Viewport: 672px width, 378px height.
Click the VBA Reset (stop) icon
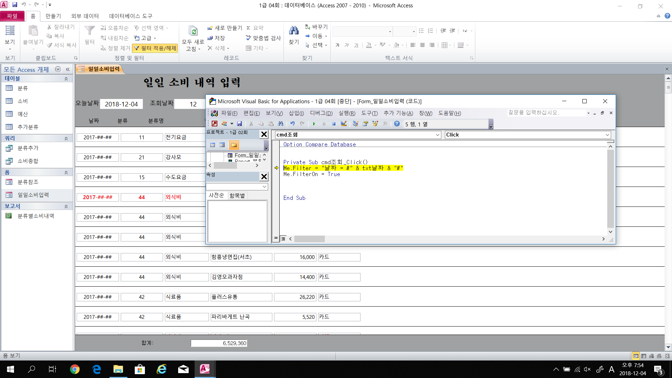point(334,124)
